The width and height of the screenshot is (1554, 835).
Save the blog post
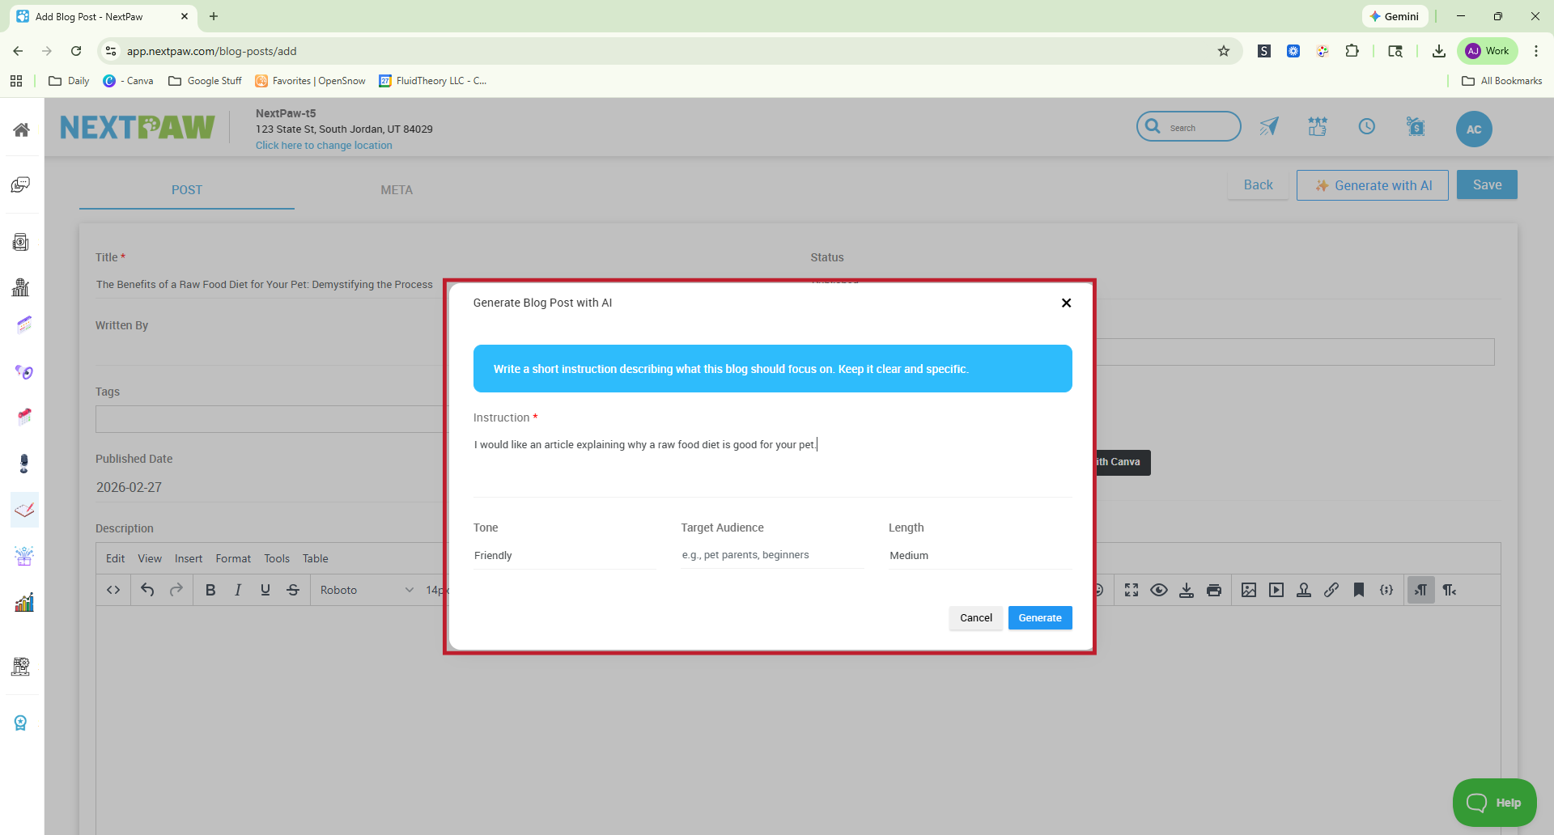[x=1487, y=184]
